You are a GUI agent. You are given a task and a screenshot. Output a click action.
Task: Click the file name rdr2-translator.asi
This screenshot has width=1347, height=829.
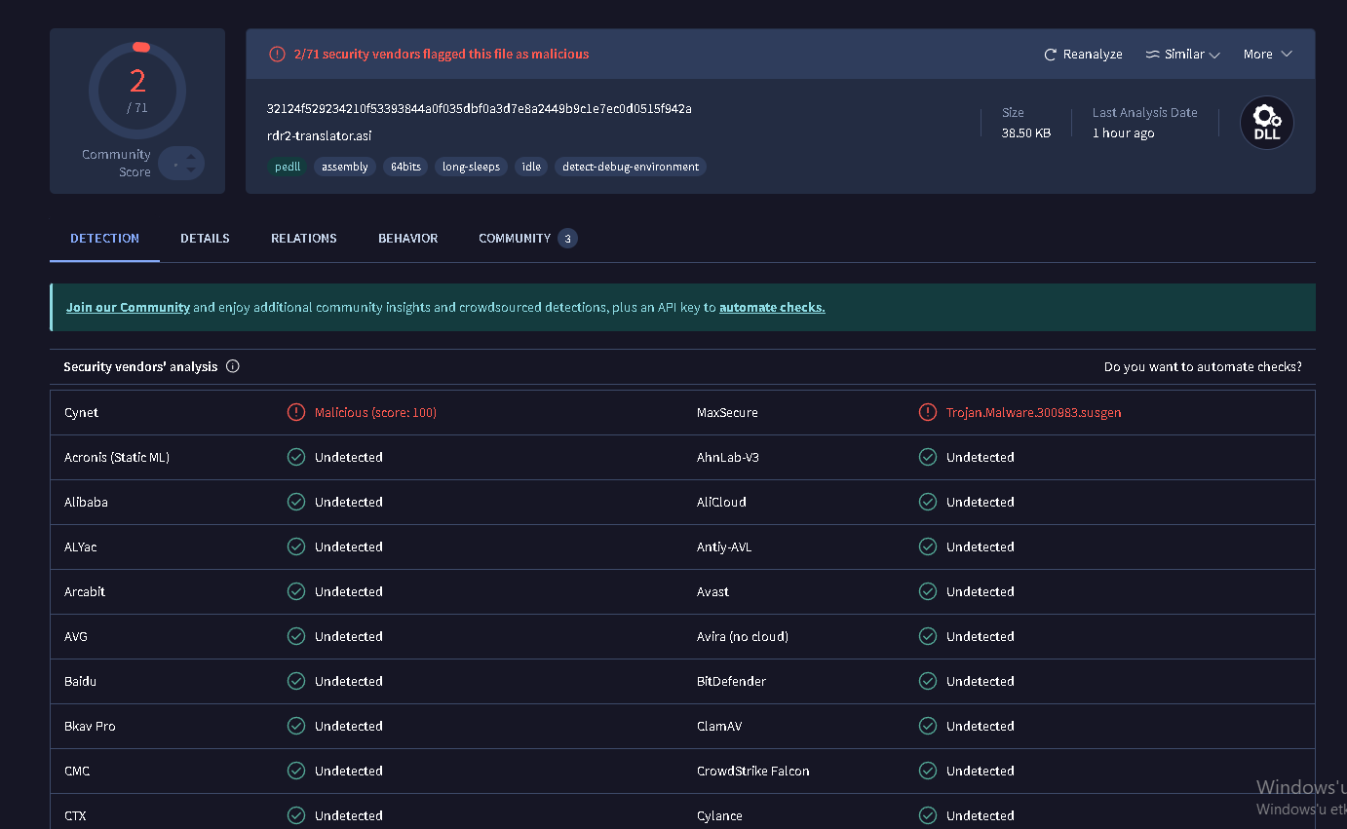pos(319,135)
